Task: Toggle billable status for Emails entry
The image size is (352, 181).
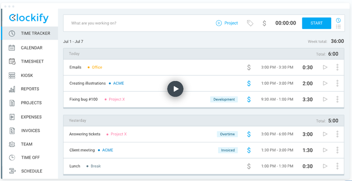Action: pyautogui.click(x=249, y=67)
